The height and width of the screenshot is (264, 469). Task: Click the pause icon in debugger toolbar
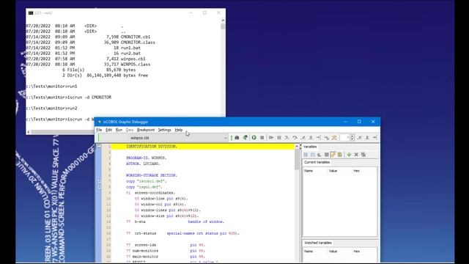279,138
